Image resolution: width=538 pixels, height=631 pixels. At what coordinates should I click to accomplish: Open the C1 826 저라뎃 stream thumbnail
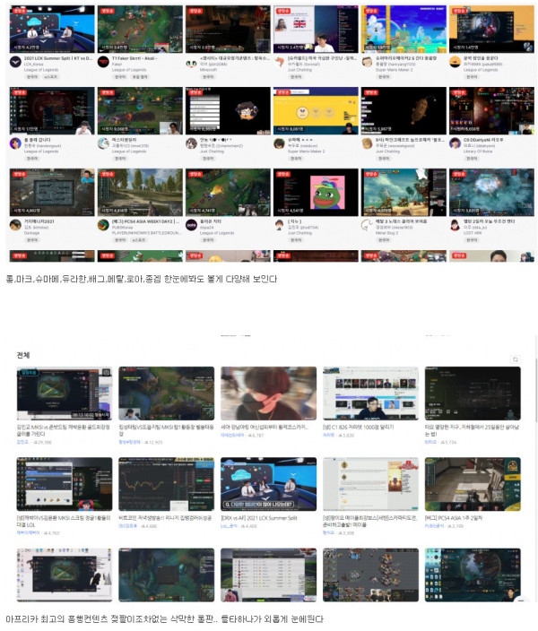tap(370, 393)
